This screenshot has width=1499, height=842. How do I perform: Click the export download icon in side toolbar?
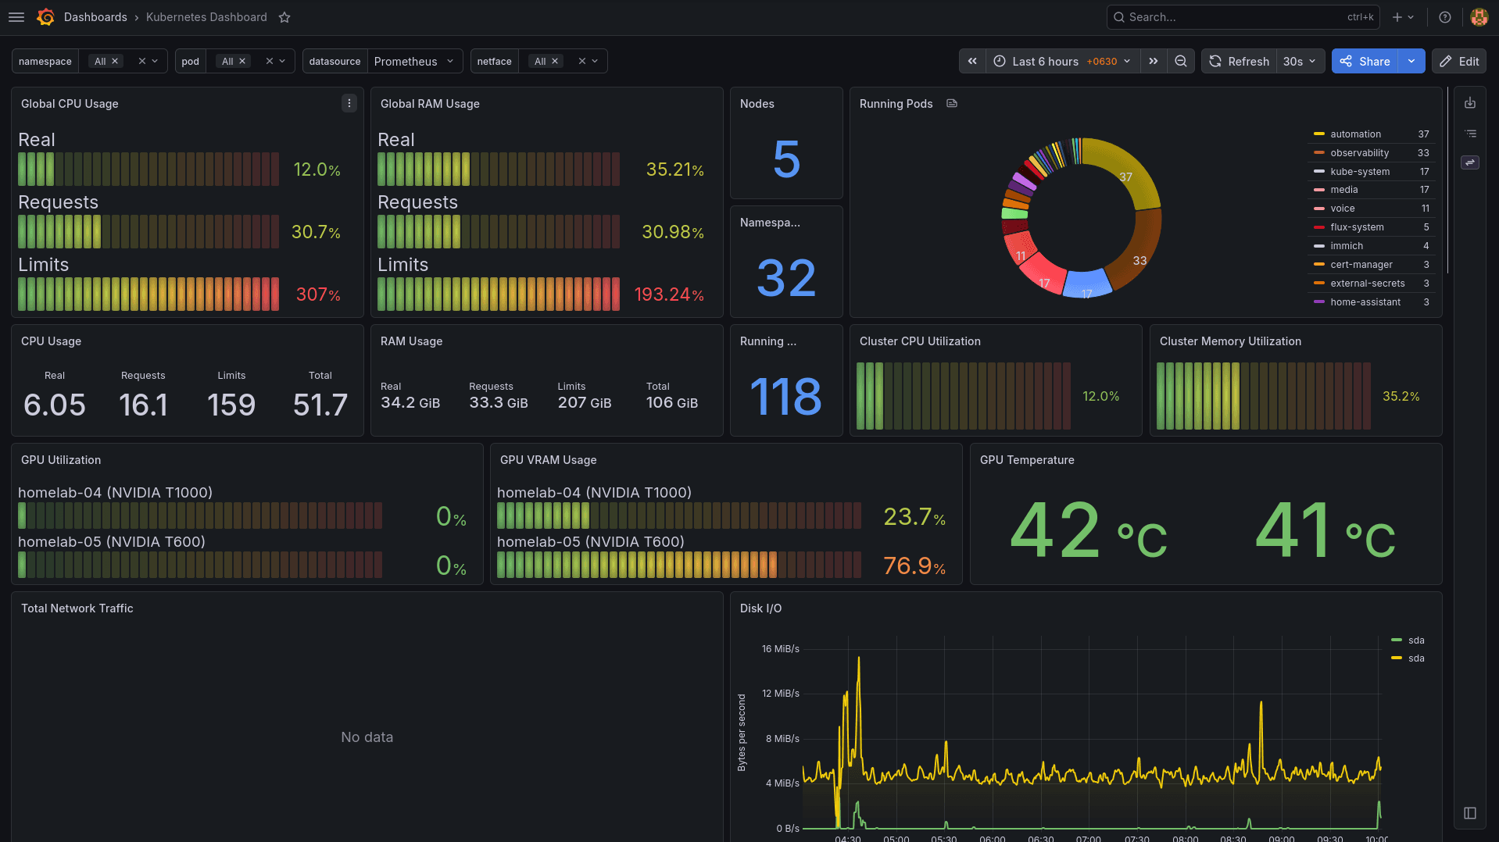tap(1470, 103)
